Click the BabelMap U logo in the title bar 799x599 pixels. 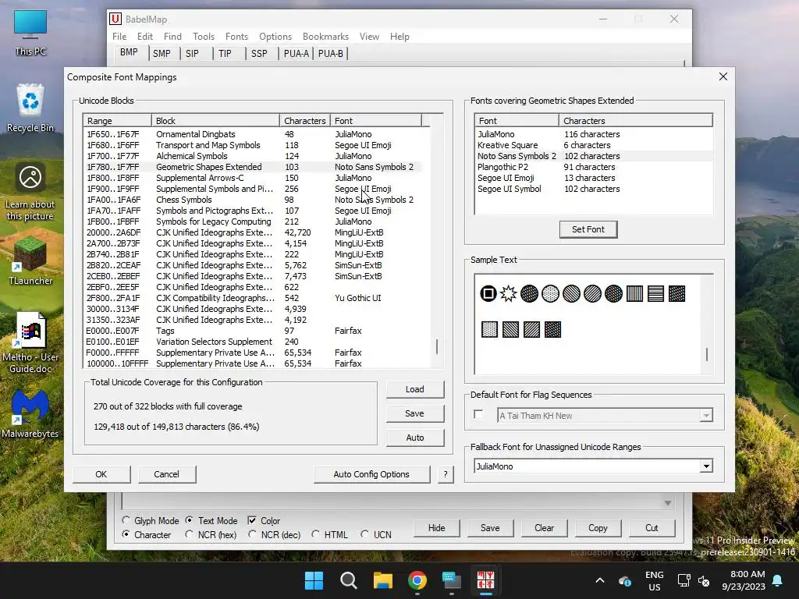[x=115, y=19]
